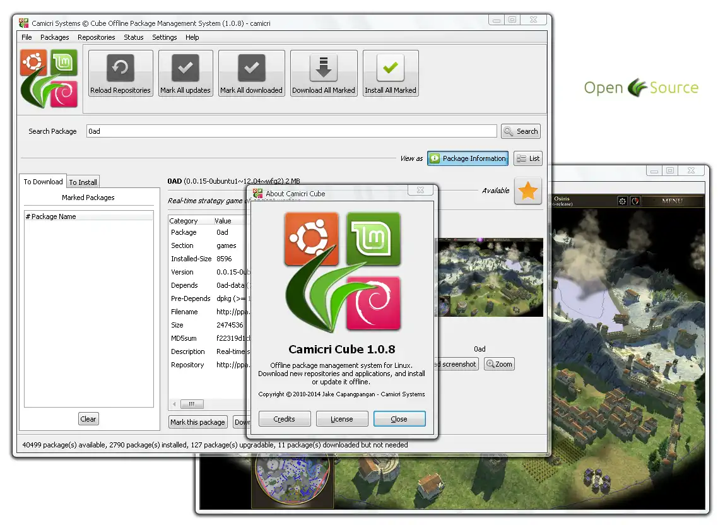Click the Search Package input field
718x525 pixels.
[x=291, y=131]
